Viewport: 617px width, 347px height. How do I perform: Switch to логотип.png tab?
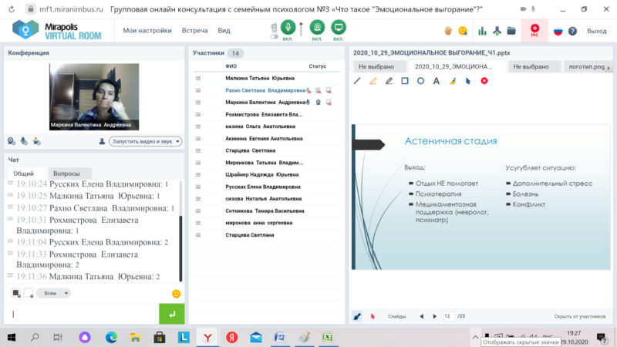[586, 67]
